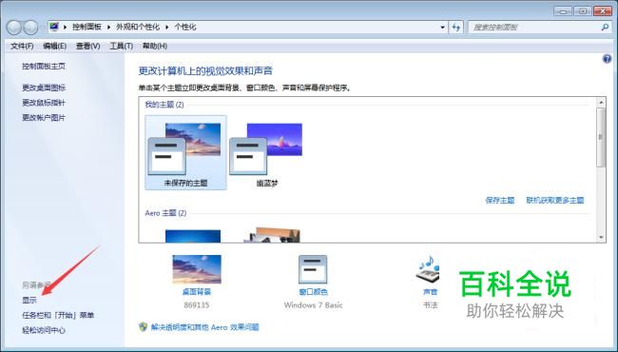Select the first Aero theme with blue wallpaper
618x352 pixels.
tap(193, 236)
